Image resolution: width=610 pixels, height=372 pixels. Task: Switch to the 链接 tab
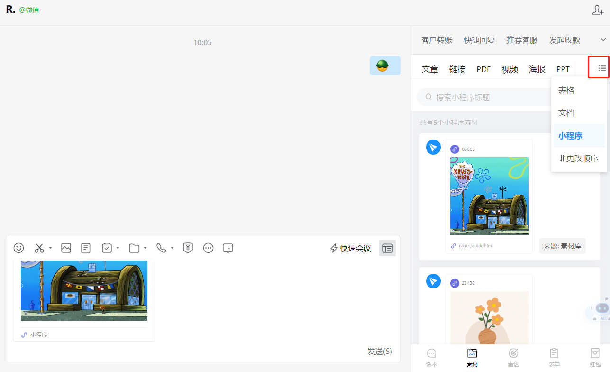pyautogui.click(x=457, y=69)
